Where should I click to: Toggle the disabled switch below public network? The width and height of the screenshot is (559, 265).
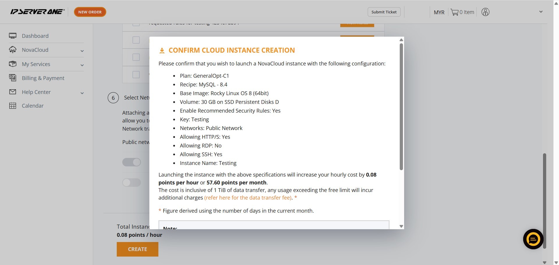[132, 182]
